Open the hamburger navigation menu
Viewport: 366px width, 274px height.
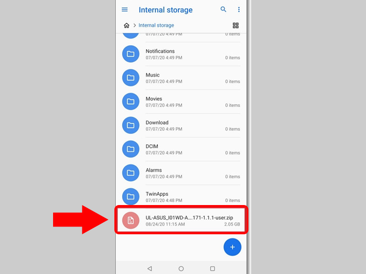pyautogui.click(x=124, y=10)
